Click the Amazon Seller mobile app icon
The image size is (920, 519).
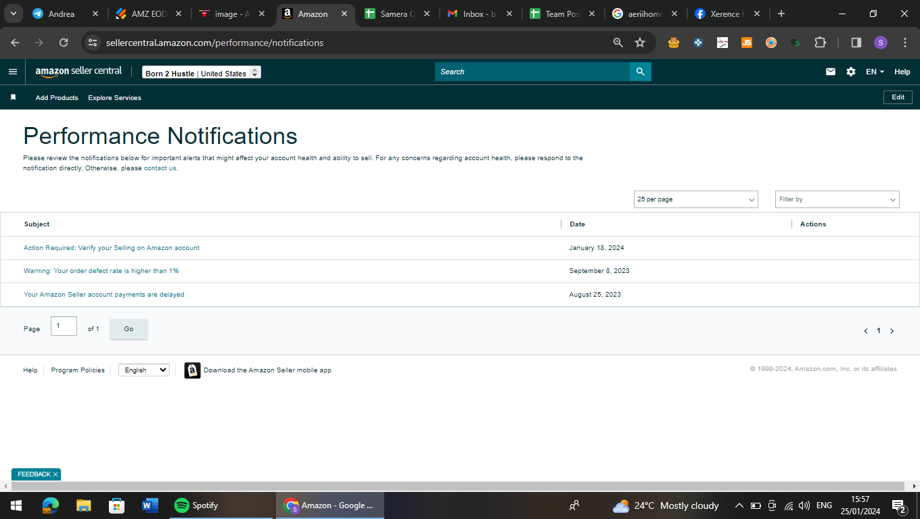(x=192, y=370)
